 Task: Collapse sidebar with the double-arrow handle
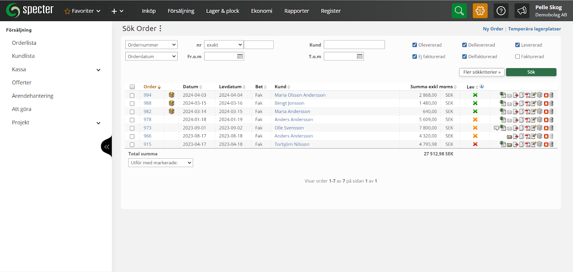click(107, 147)
